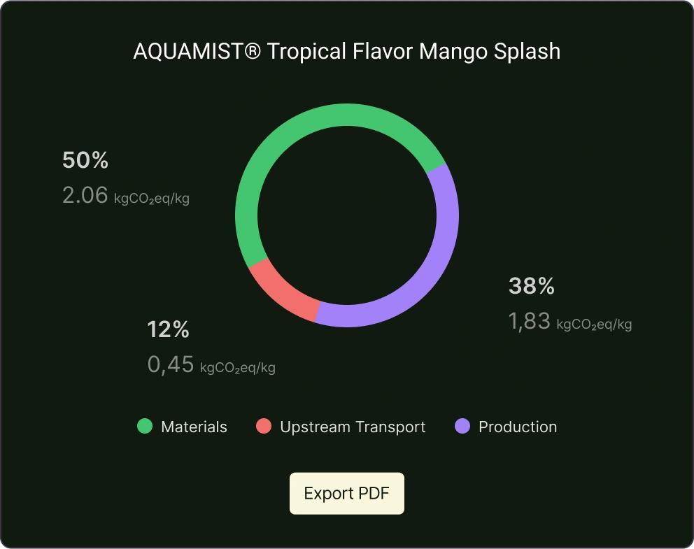Select the green Materials legend dot

tap(145, 426)
